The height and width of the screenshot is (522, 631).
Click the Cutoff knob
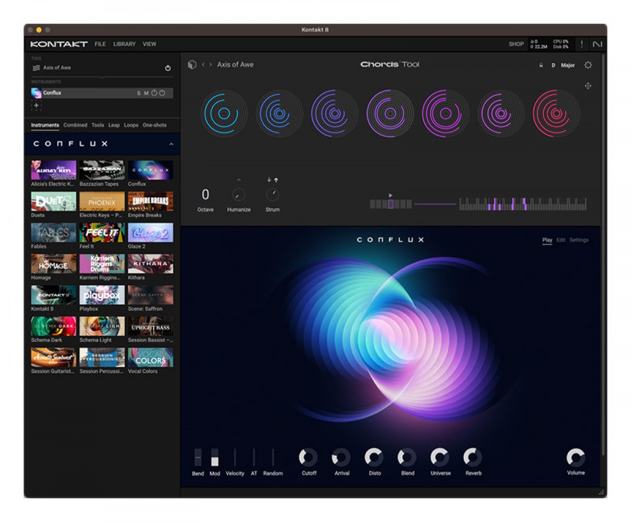tap(309, 457)
